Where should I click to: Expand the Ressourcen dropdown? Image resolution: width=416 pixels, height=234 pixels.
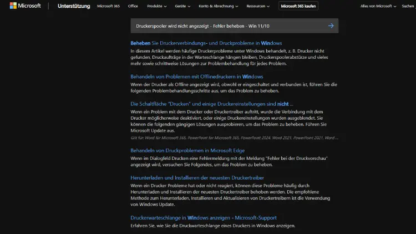258,6
